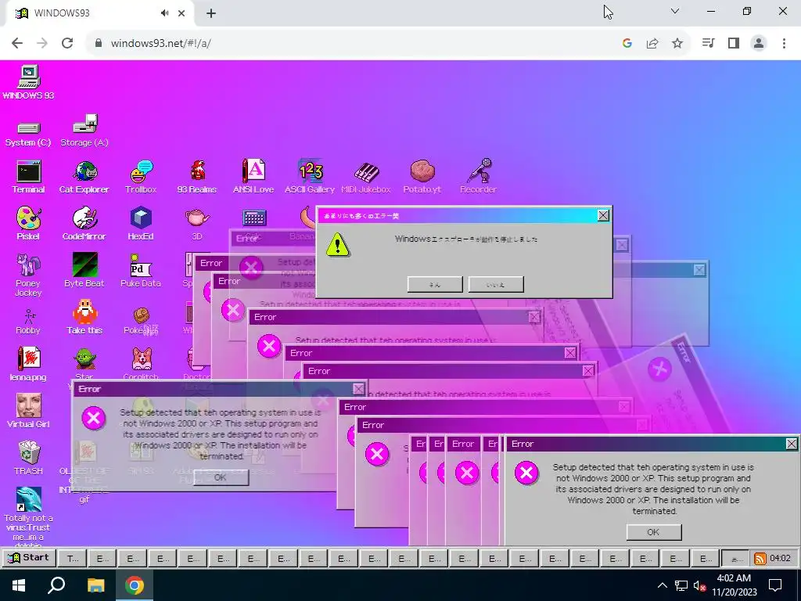Open the Chrome profile avatar menu

[759, 43]
